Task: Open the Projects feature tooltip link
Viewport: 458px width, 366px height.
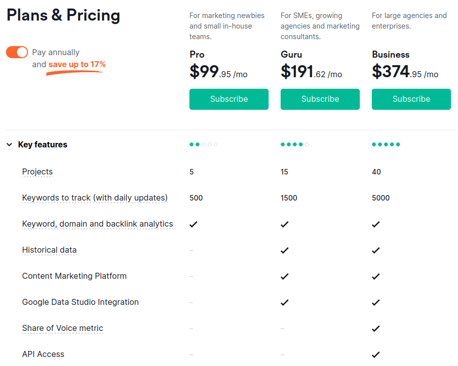Action: pyautogui.click(x=38, y=171)
